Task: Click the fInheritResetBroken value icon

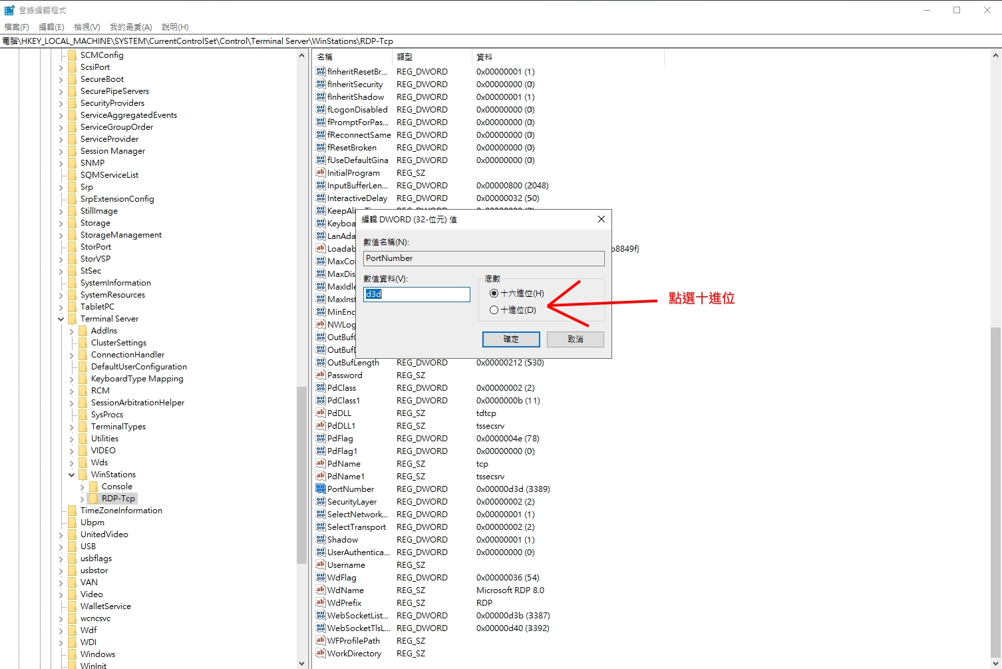Action: 320,71
